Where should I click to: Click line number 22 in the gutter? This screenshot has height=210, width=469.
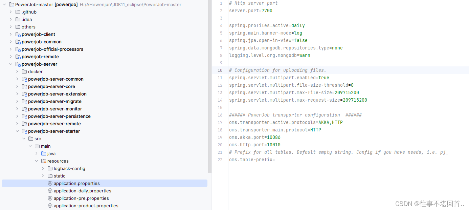(220, 160)
